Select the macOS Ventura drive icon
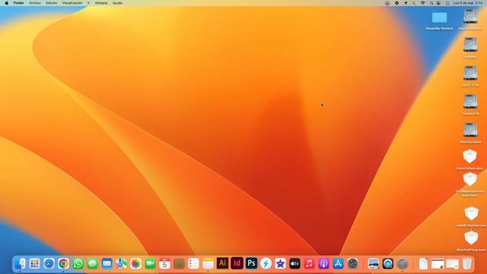Screen dimensions: 487x274 [470, 19]
